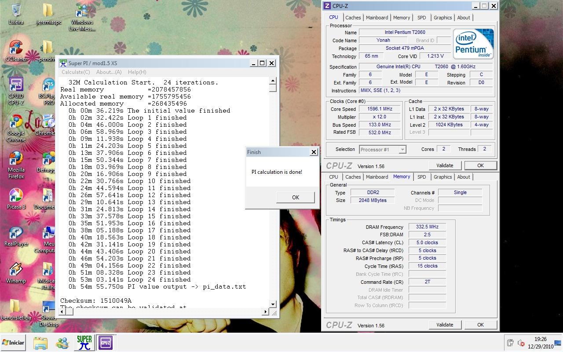The image size is (563, 352).
Task: Switch to Mainboard tab in upper CPU-Z
Action: (377, 18)
